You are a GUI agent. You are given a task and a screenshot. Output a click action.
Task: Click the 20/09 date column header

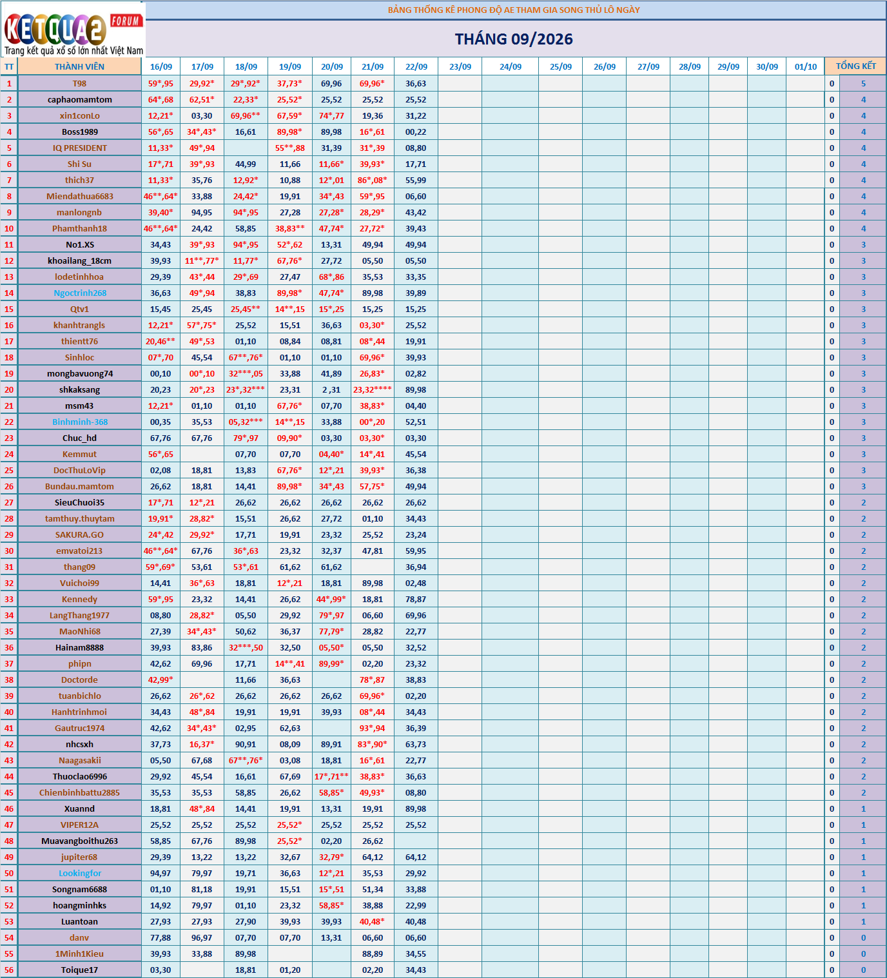pos(332,66)
